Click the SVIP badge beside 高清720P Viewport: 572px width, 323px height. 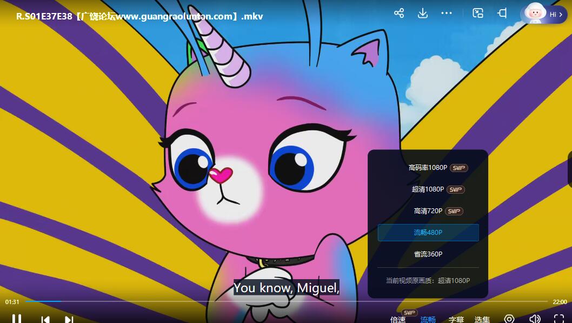454,211
